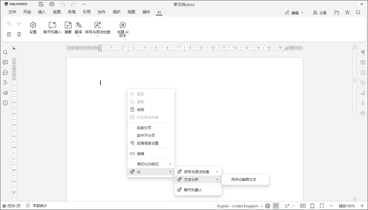Switch to the 插入 ribbon tab

(42, 12)
